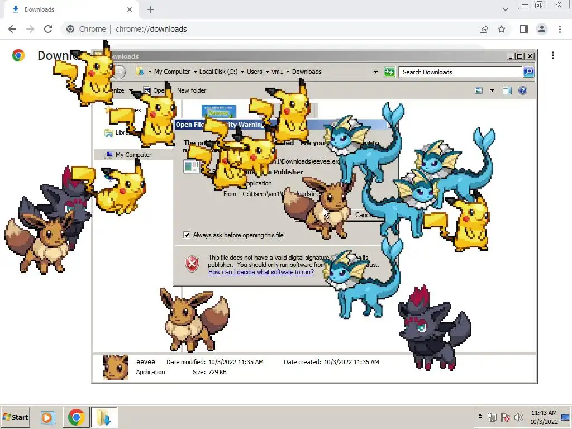Open the address bar history dropdown

375,72
